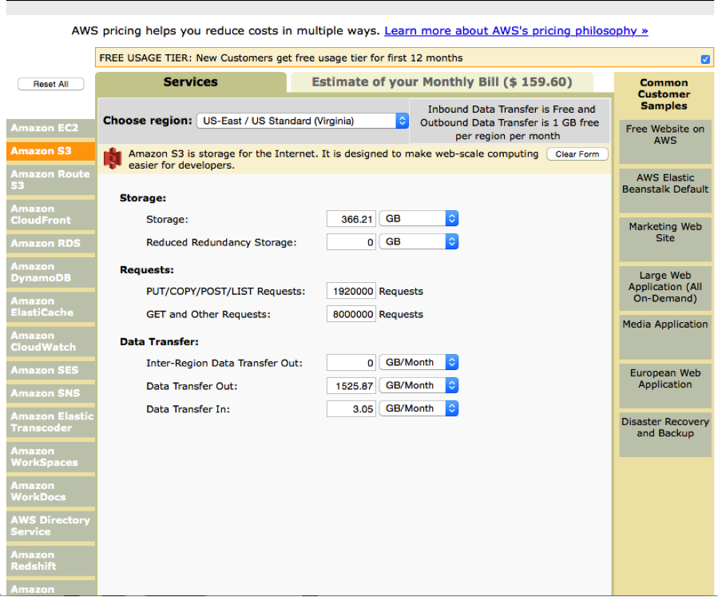Load the European Web Application sample
This screenshot has height=597, width=718.
tap(664, 386)
